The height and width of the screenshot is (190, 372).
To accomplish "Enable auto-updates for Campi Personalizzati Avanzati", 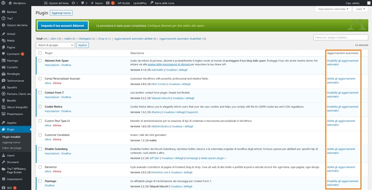I will click(x=341, y=81).
